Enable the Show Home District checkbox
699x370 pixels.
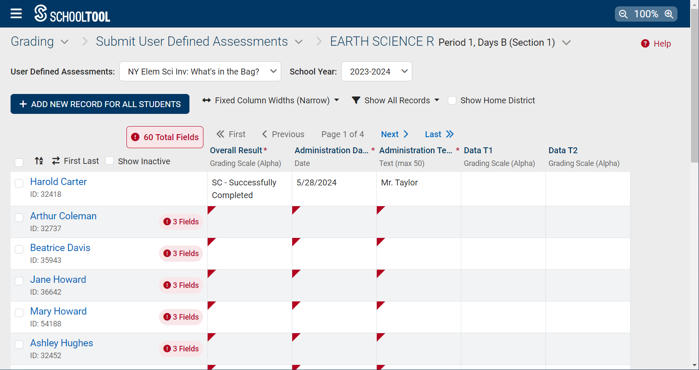pyautogui.click(x=452, y=100)
